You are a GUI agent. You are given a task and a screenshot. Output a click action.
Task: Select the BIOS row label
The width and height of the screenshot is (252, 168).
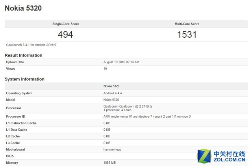click(x=10, y=156)
